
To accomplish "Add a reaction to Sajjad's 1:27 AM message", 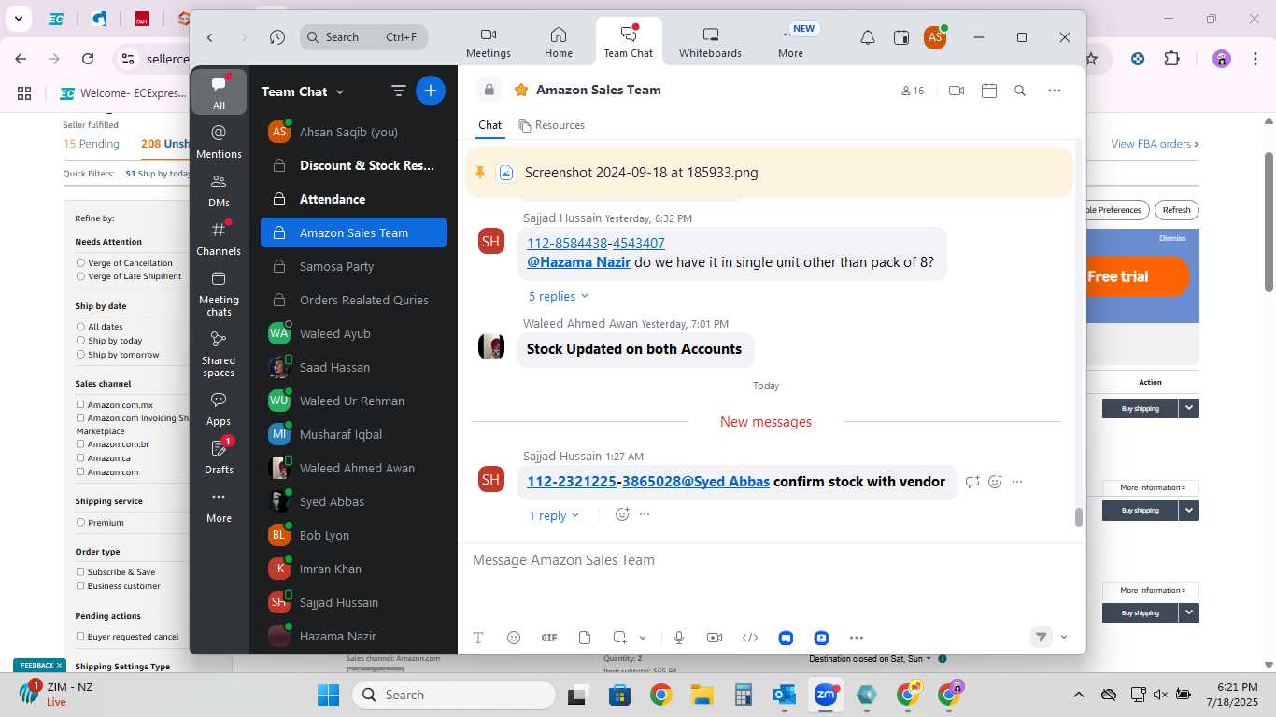I will [x=995, y=482].
